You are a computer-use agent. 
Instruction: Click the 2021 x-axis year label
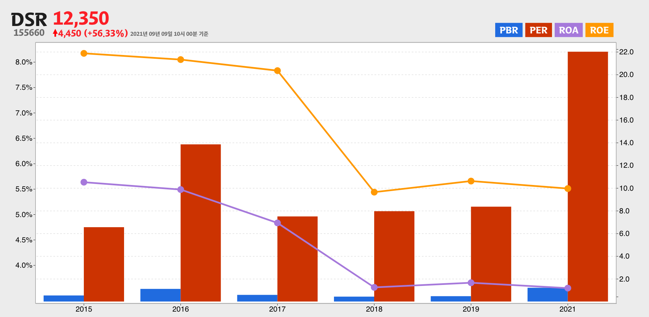pos(568,309)
